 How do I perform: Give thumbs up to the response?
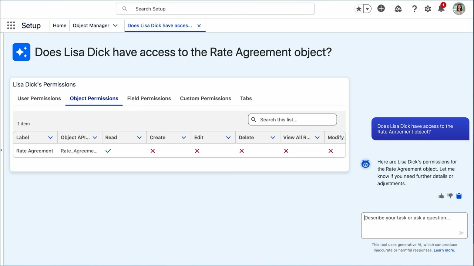441,196
